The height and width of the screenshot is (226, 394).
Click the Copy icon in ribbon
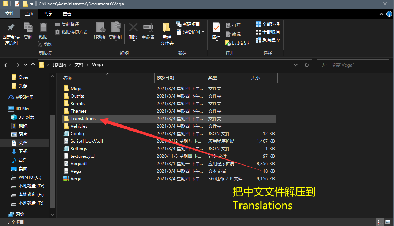pyautogui.click(x=28, y=27)
